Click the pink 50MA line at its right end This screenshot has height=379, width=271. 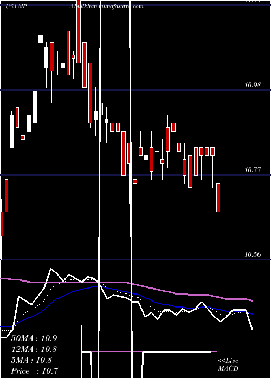click(x=251, y=300)
